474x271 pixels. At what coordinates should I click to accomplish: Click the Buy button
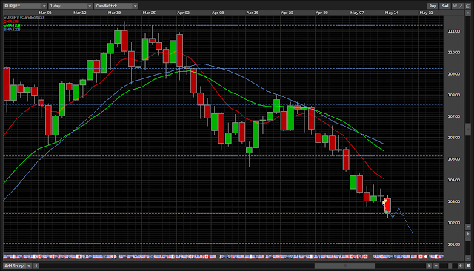coord(433,6)
